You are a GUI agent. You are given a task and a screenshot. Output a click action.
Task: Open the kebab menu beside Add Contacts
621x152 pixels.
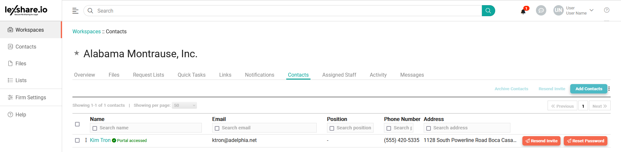pyautogui.click(x=609, y=89)
